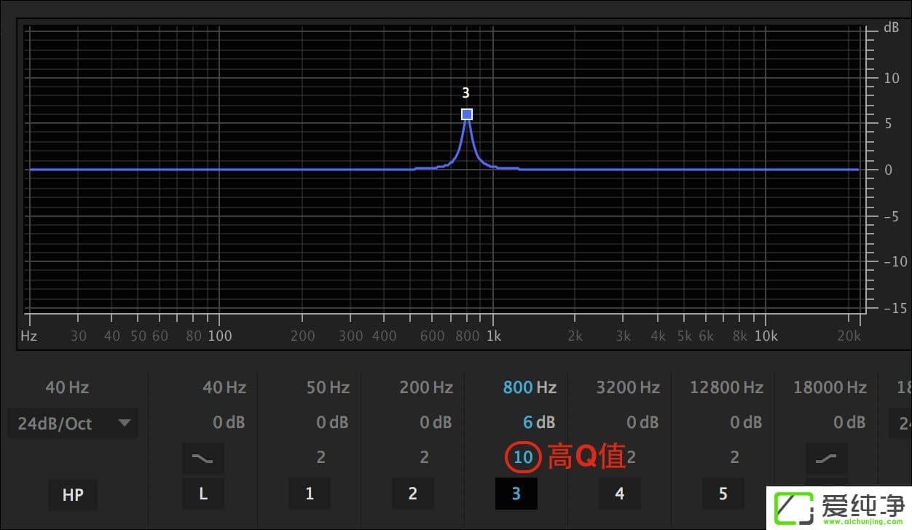The width and height of the screenshot is (912, 530).
Task: Click the 0 dB gain under L band
Action: pyautogui.click(x=229, y=422)
